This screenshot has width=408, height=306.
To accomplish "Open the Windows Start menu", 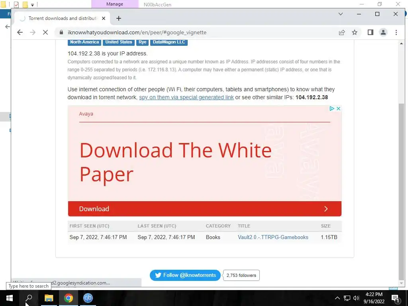I will pos(10,298).
